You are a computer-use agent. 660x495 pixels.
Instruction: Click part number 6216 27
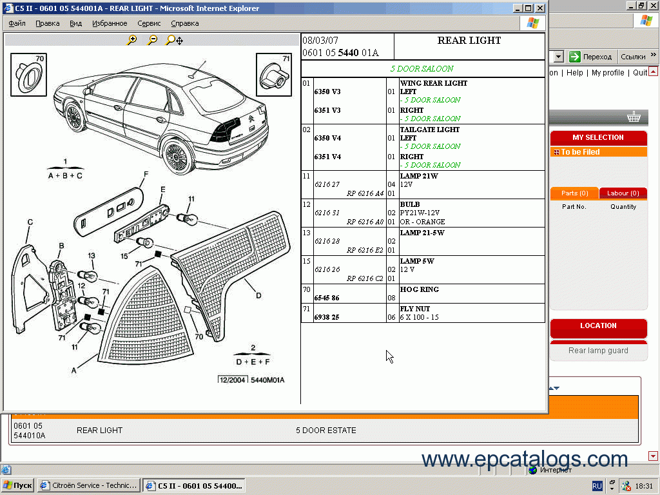pos(327,184)
